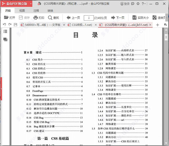Click the 打开 folder icon

tap(6, 18)
